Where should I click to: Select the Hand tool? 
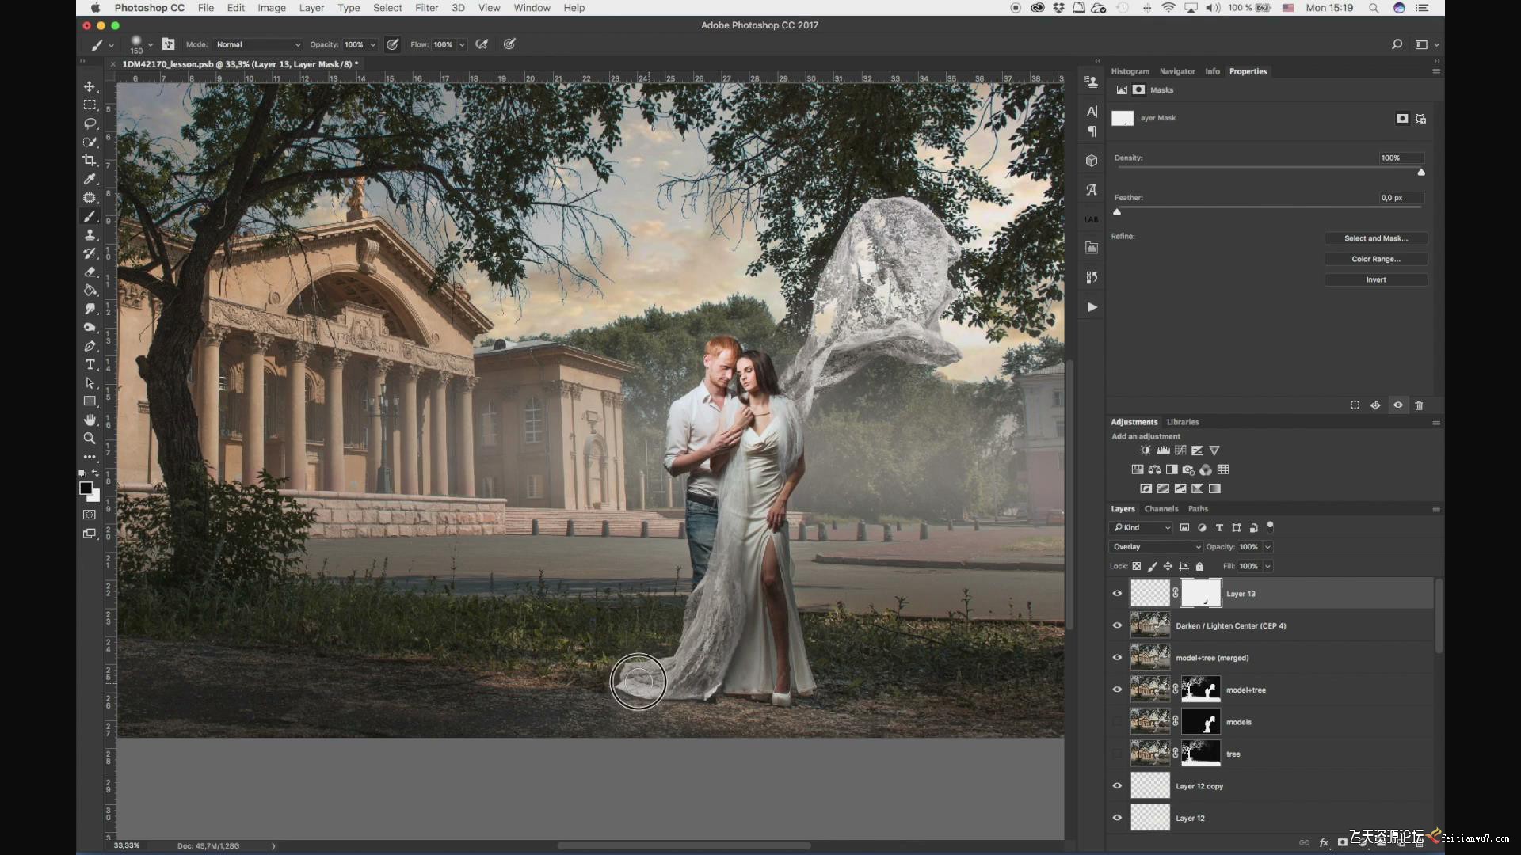[x=90, y=420]
